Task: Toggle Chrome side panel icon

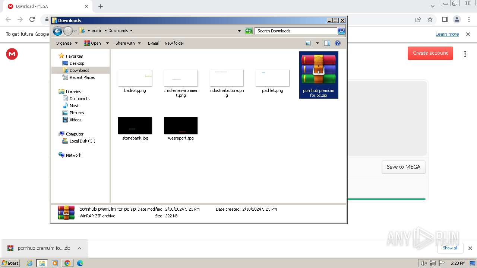Action: [x=445, y=19]
